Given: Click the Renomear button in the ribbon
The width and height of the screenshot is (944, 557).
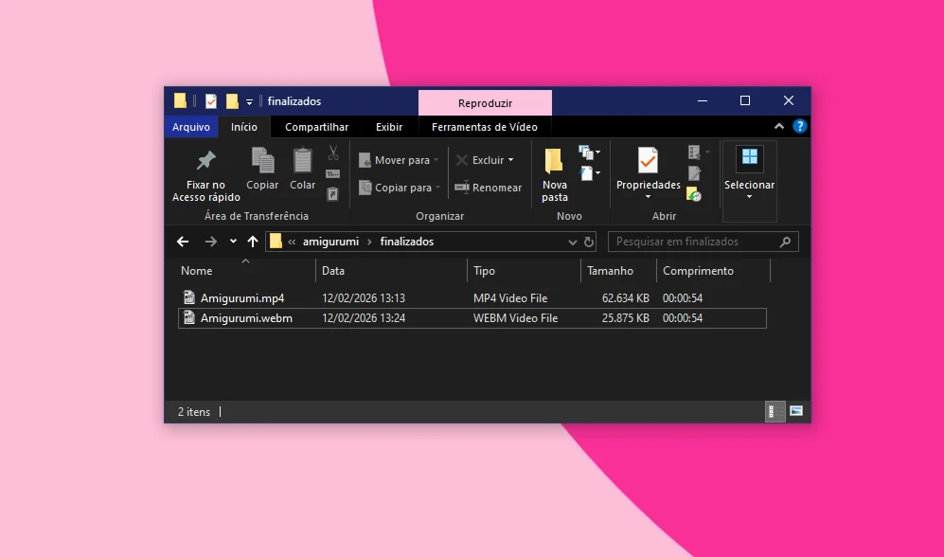Looking at the screenshot, I should [489, 188].
